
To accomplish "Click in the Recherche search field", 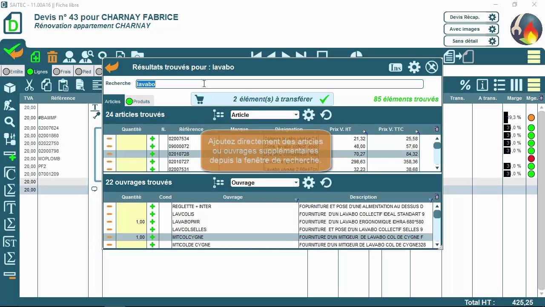I will pyautogui.click(x=280, y=84).
